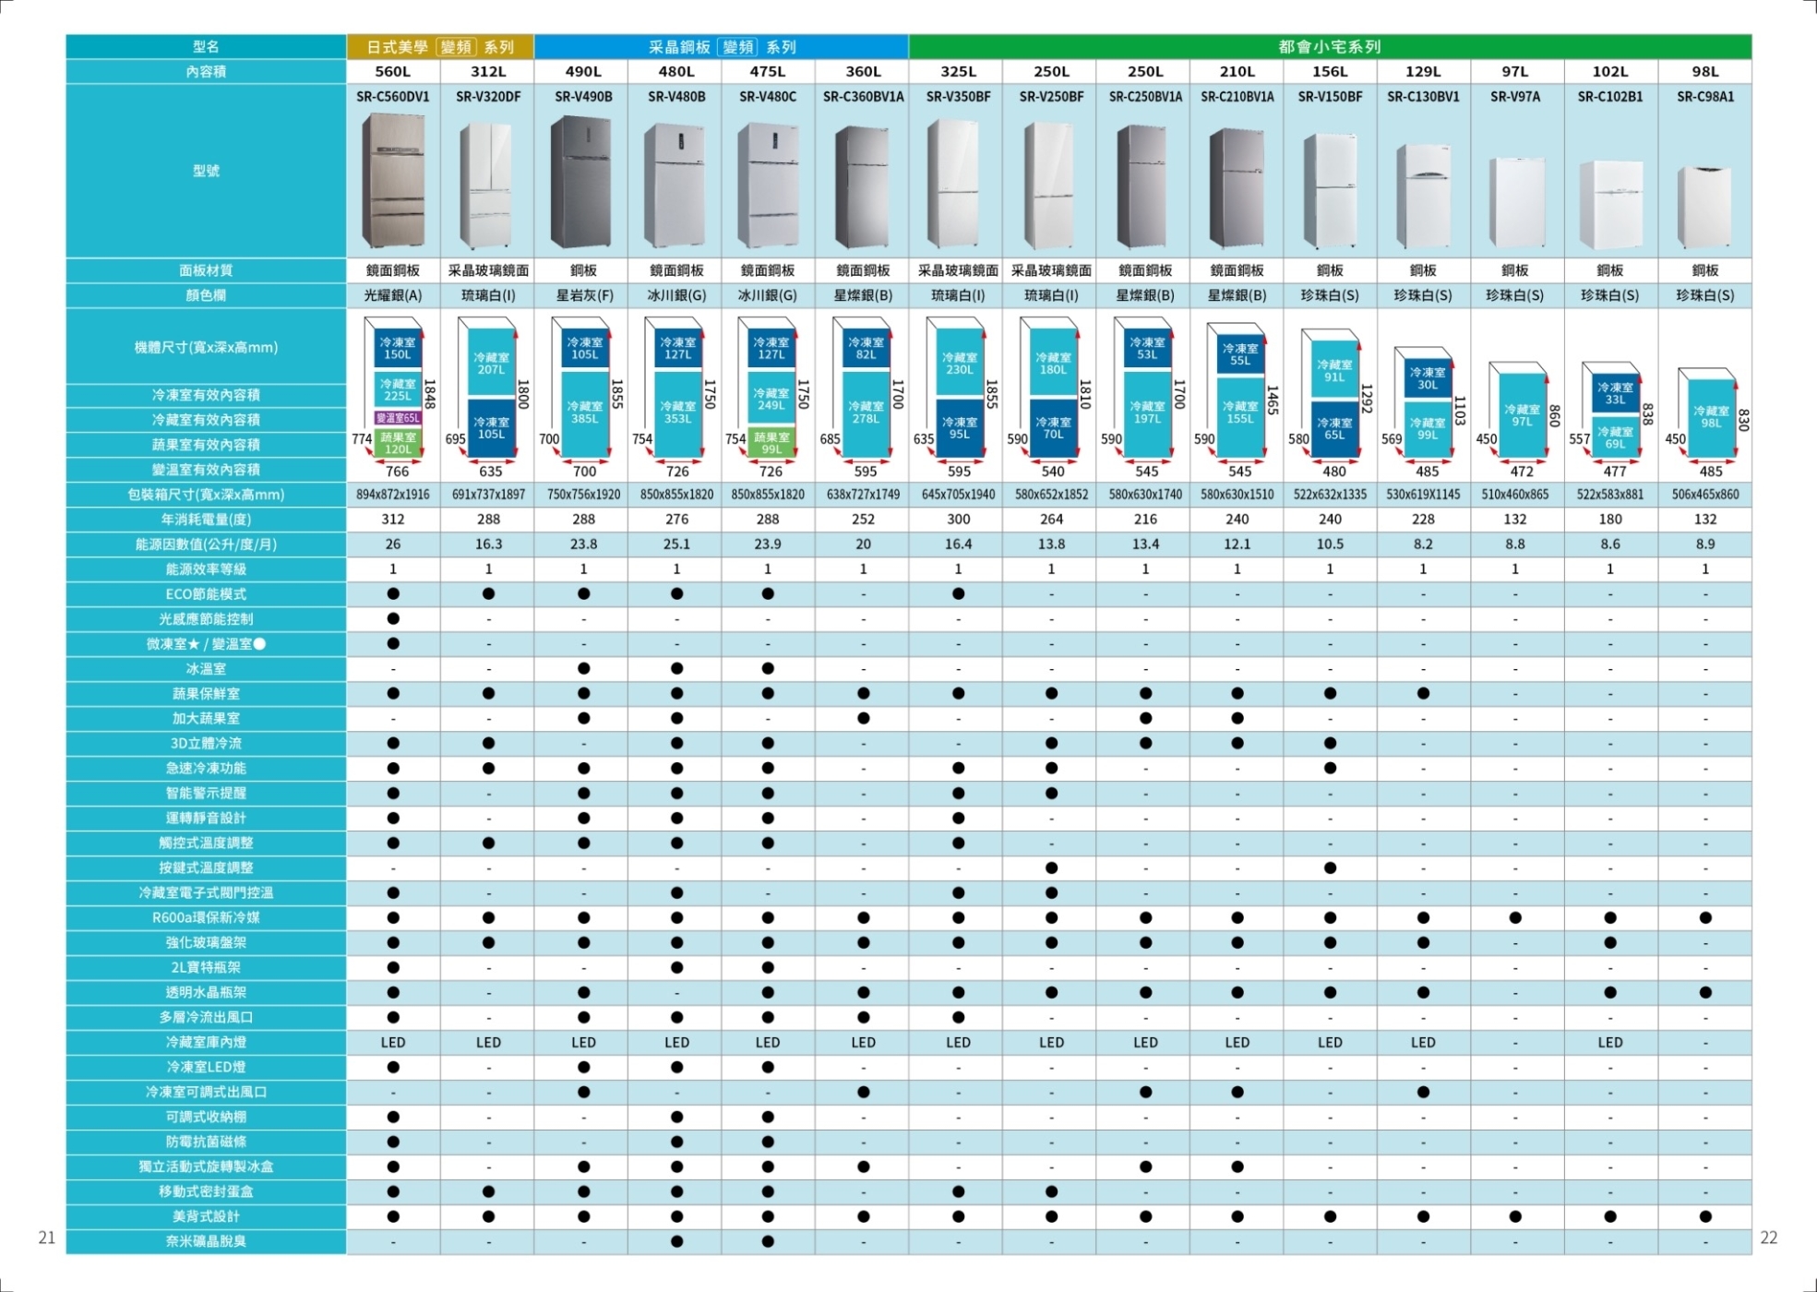Select the 日式美學 變頻 系列 header

tap(439, 46)
